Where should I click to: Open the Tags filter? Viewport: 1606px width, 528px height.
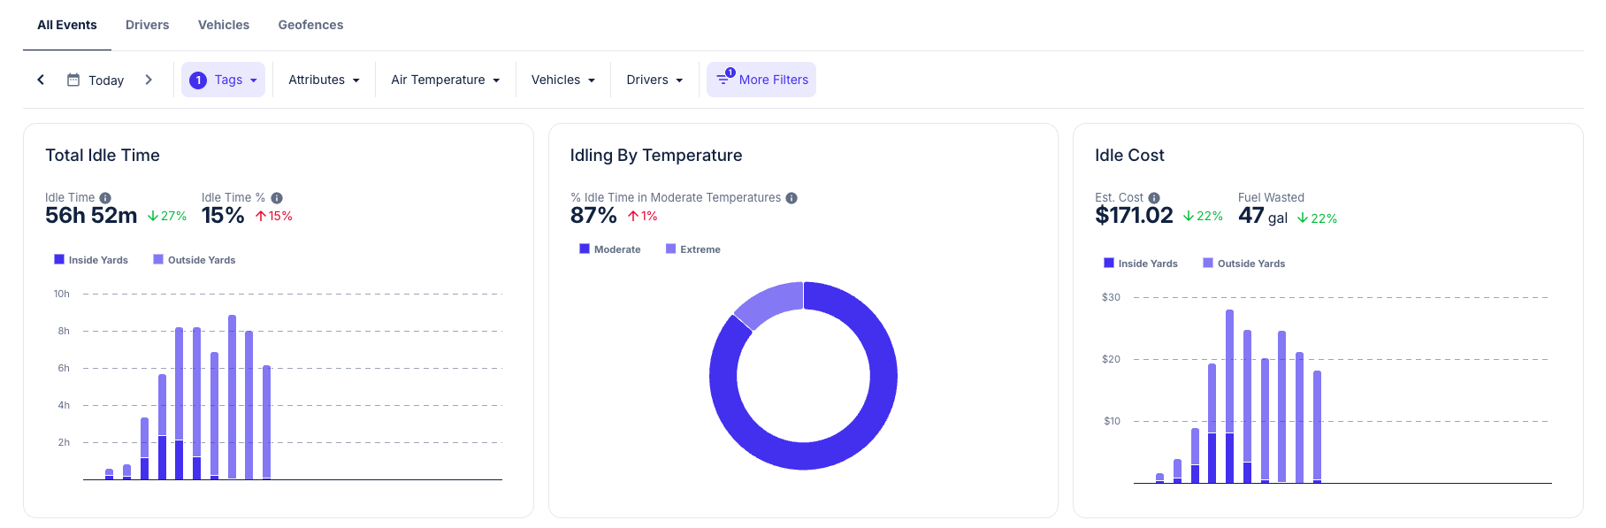pyautogui.click(x=223, y=80)
